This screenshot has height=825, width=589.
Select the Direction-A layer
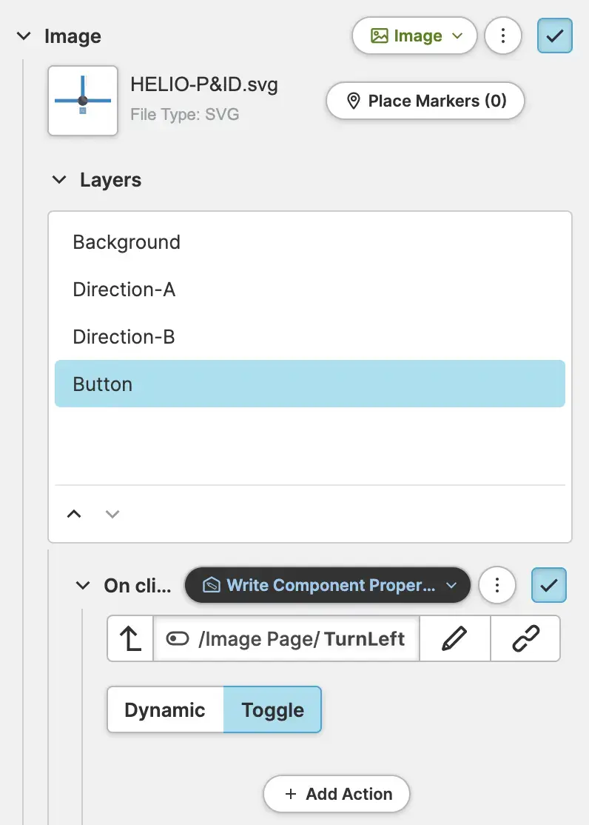pos(124,290)
